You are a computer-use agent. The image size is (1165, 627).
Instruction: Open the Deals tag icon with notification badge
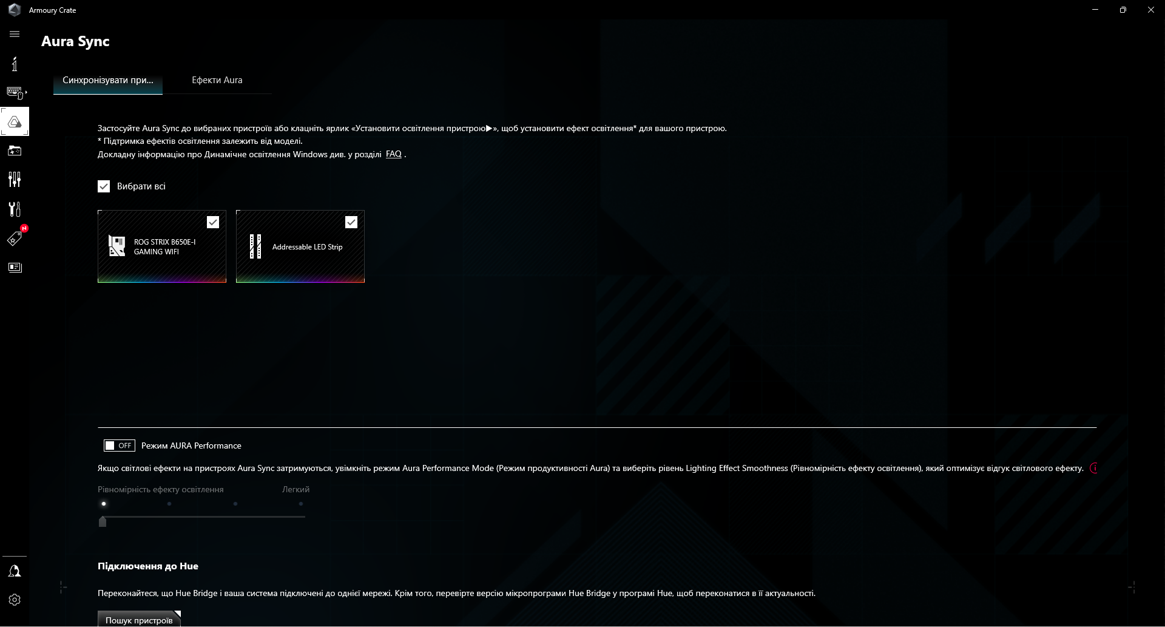pyautogui.click(x=15, y=238)
